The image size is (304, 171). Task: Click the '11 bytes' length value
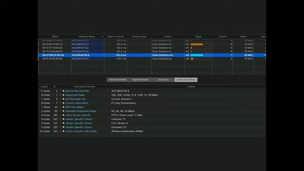click(x=45, y=91)
